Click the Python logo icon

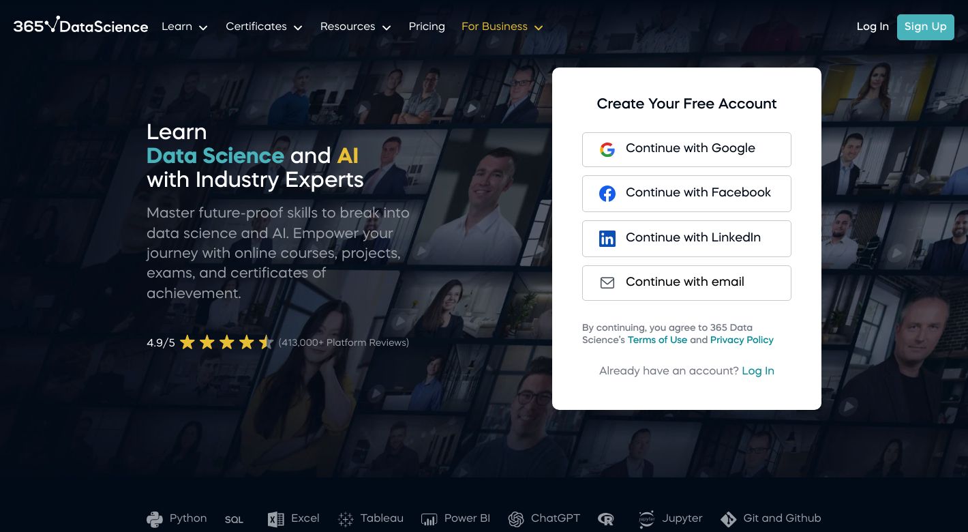tap(155, 520)
